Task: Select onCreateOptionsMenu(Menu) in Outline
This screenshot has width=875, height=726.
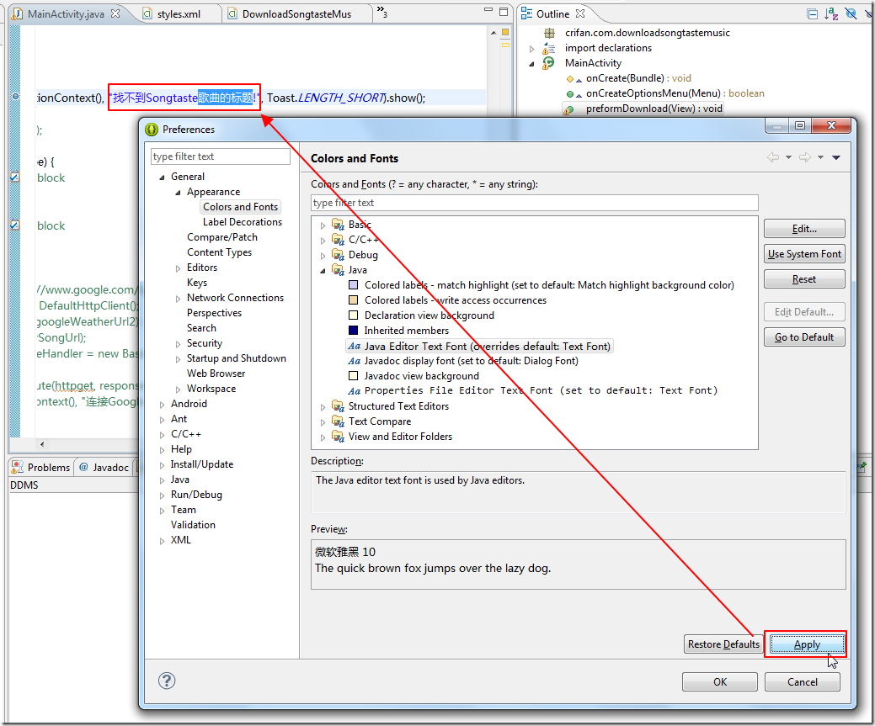Action: click(x=674, y=93)
